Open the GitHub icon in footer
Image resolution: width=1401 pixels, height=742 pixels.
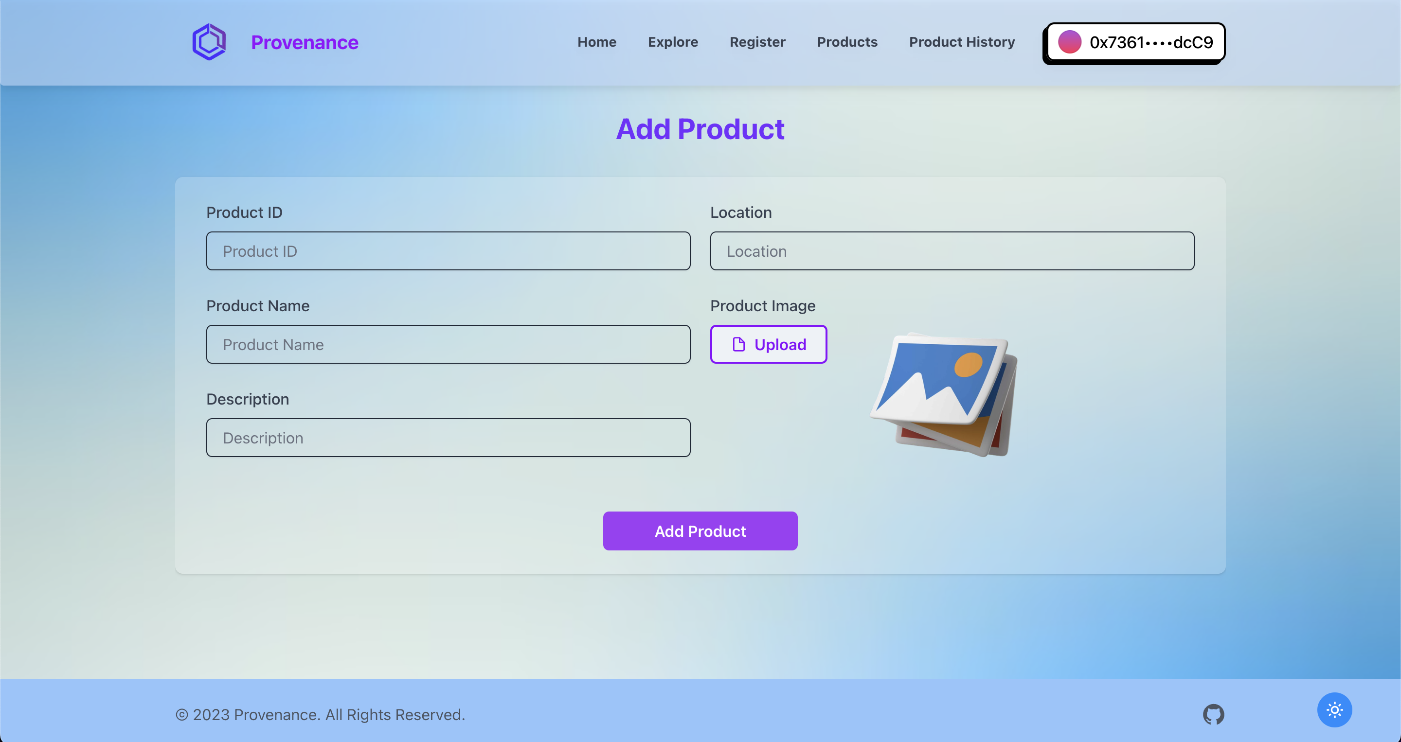(1213, 714)
